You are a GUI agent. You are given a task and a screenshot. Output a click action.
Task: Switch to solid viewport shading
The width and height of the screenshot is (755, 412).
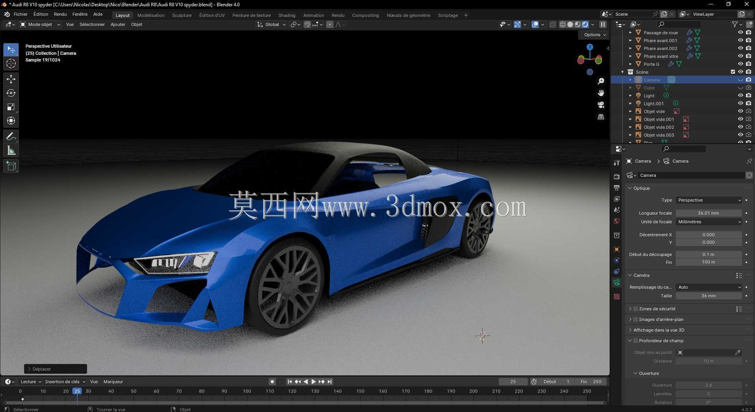pos(570,24)
